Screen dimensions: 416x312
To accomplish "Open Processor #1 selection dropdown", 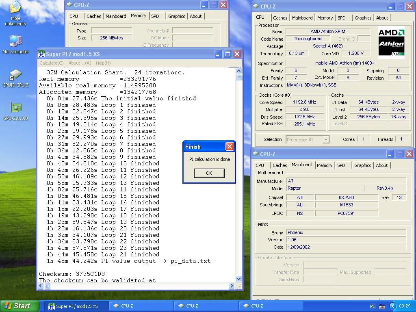I will point(308,140).
